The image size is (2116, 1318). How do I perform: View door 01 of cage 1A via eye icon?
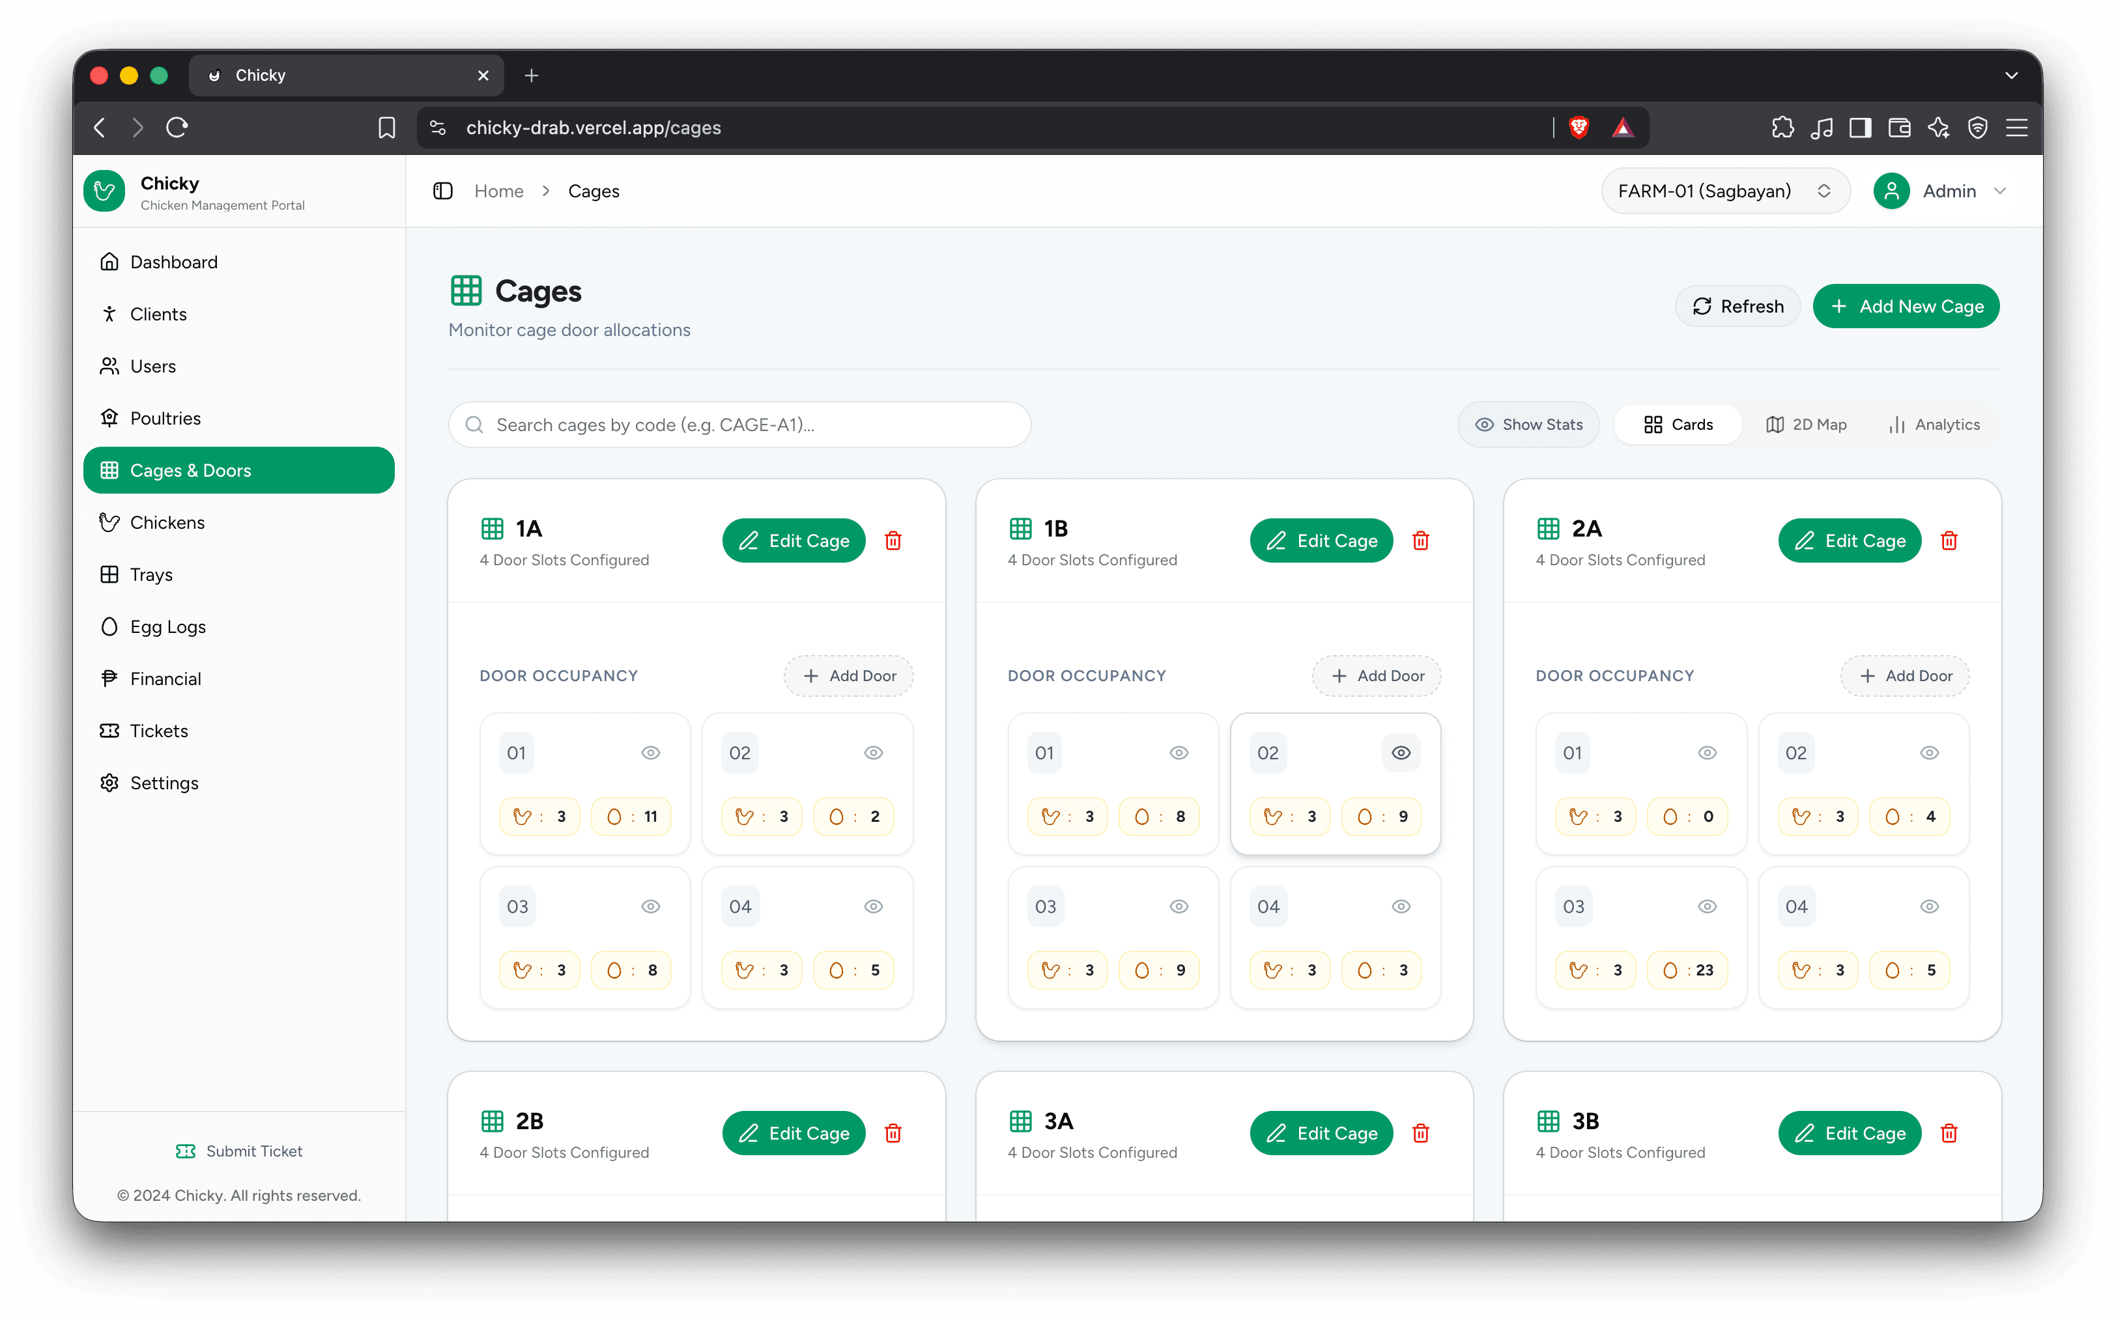pyautogui.click(x=650, y=752)
